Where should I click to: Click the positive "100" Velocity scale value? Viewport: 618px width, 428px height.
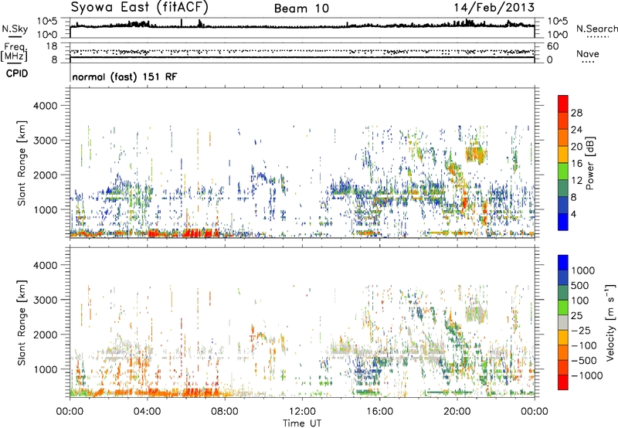[x=580, y=301]
